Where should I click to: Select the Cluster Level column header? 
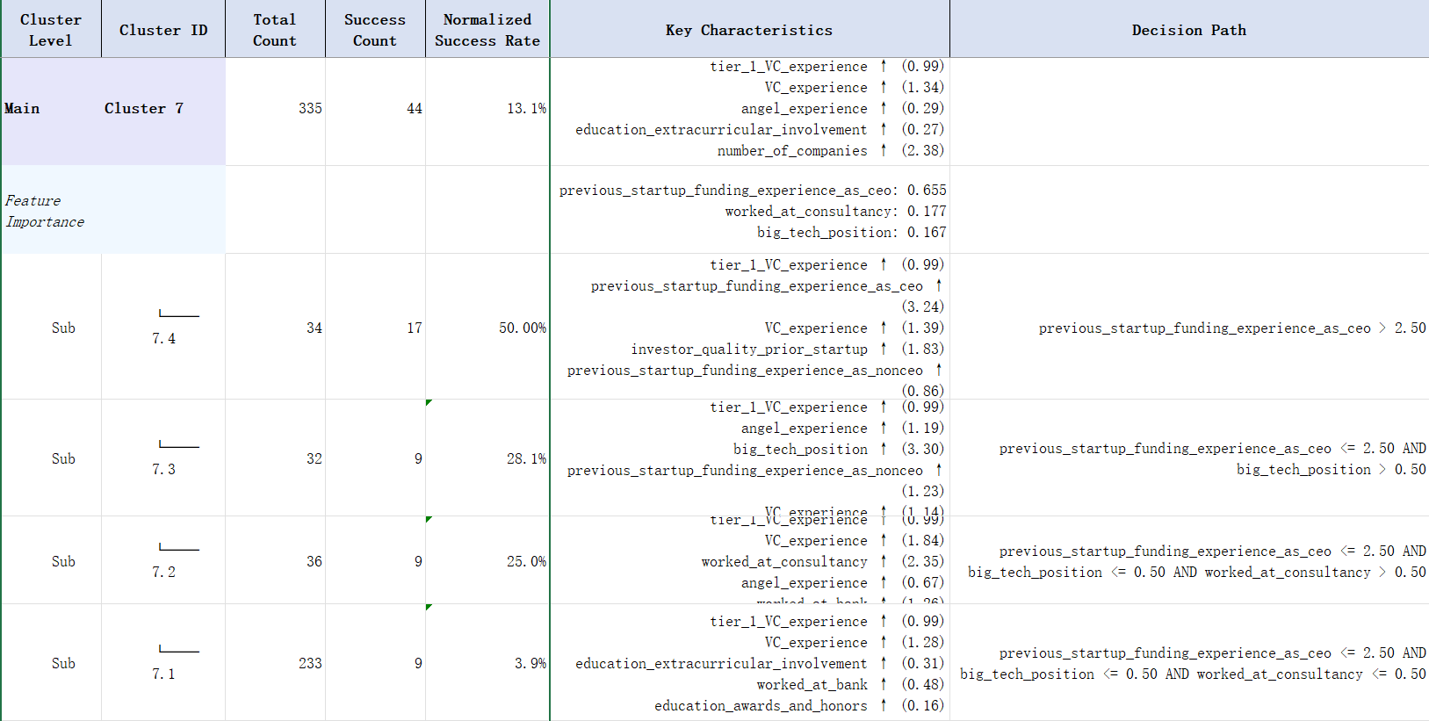[51, 30]
